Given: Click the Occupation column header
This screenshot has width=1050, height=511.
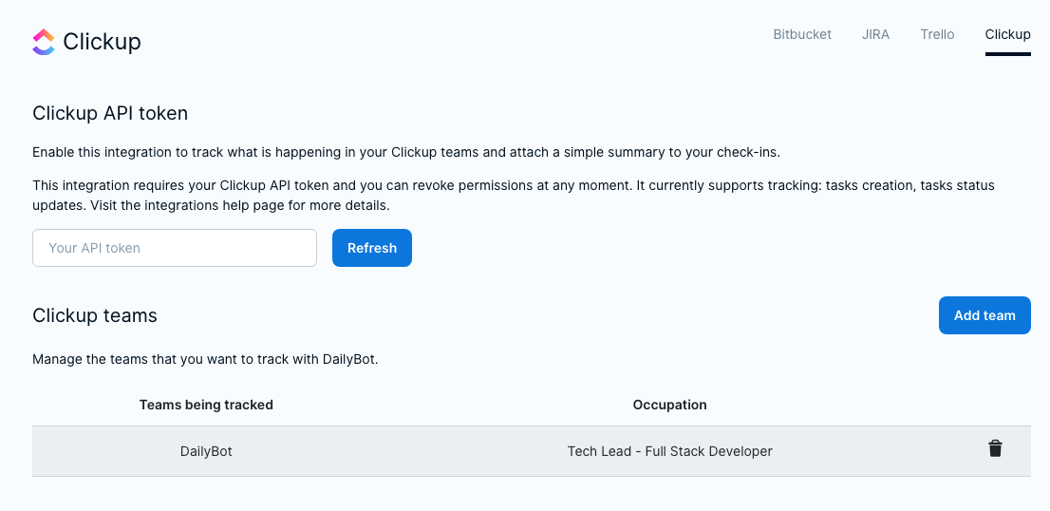Looking at the screenshot, I should tap(669, 405).
